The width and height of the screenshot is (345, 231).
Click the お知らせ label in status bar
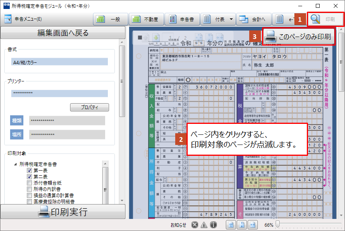[178, 225]
